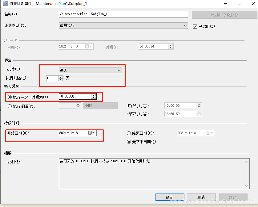The image size is (258, 207).
Task: Expand the 开始日期 date picker arrow
Action: coord(94,133)
